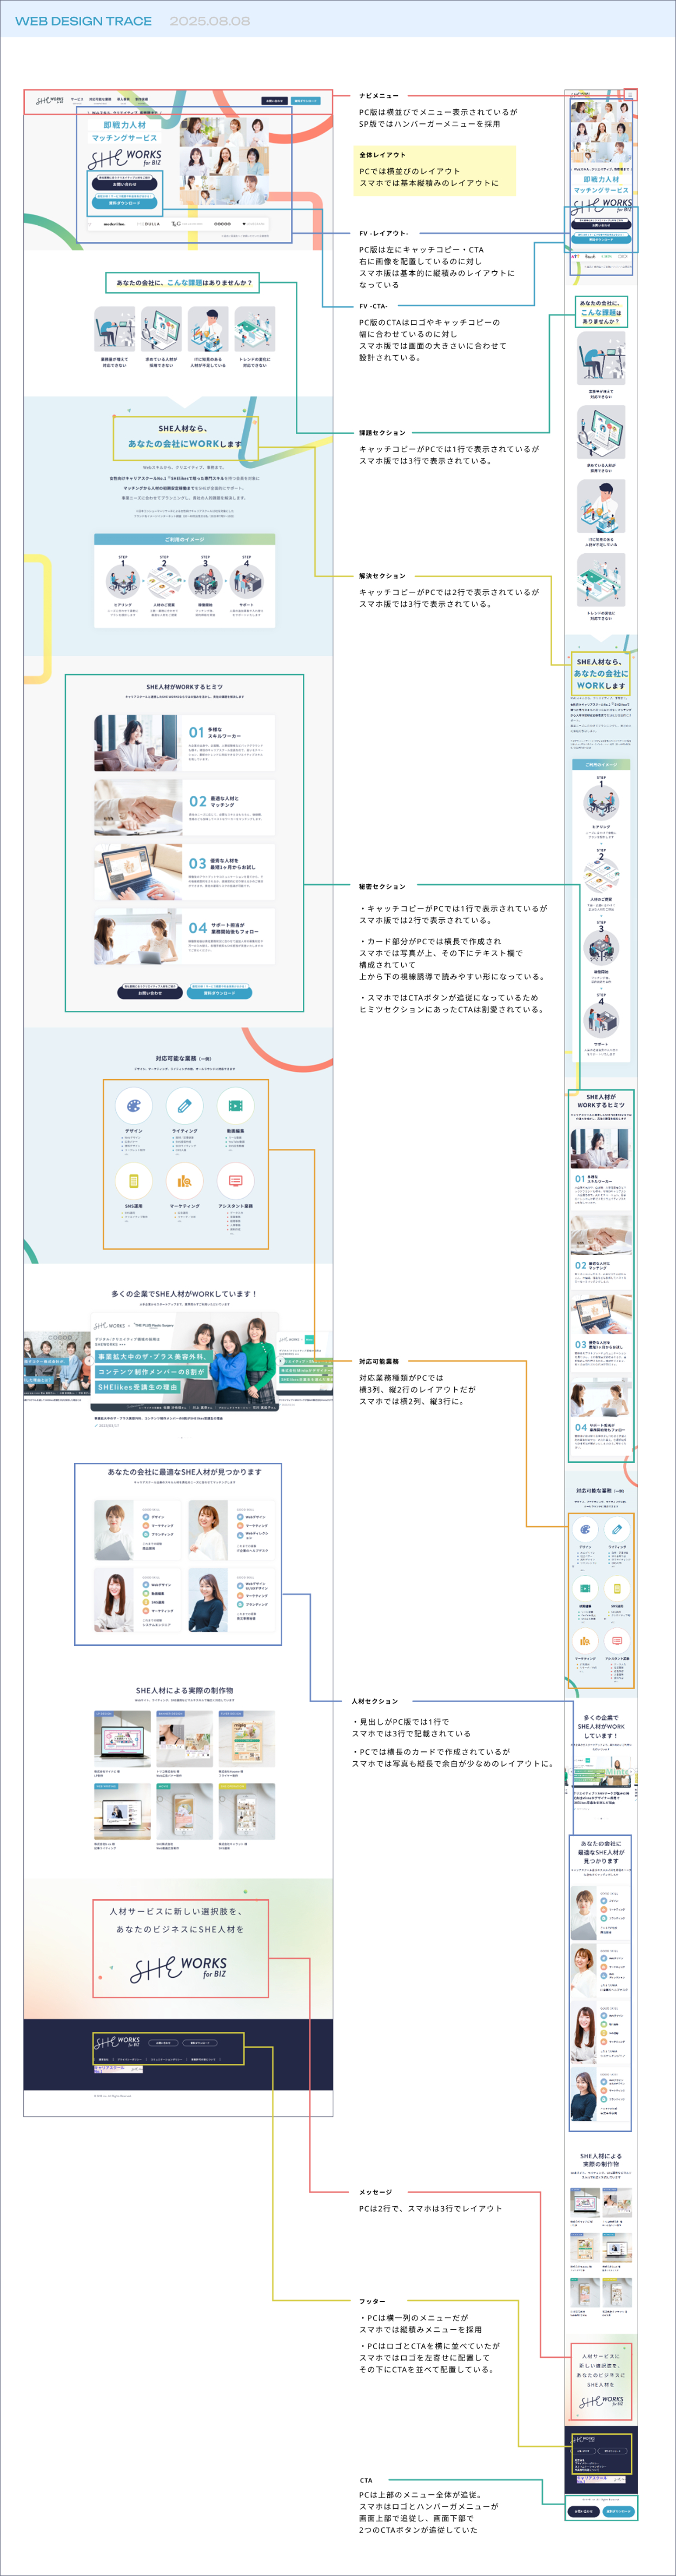
Task: Click the writing pencil icon
Action: point(185,1106)
